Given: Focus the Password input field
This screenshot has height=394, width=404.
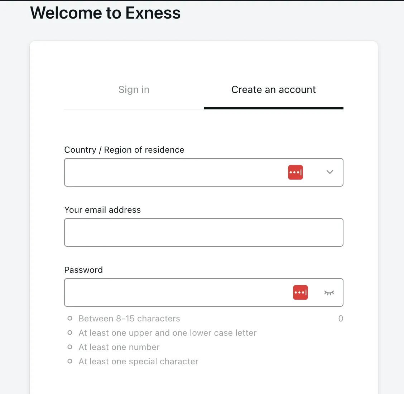Looking at the screenshot, I should click(203, 292).
